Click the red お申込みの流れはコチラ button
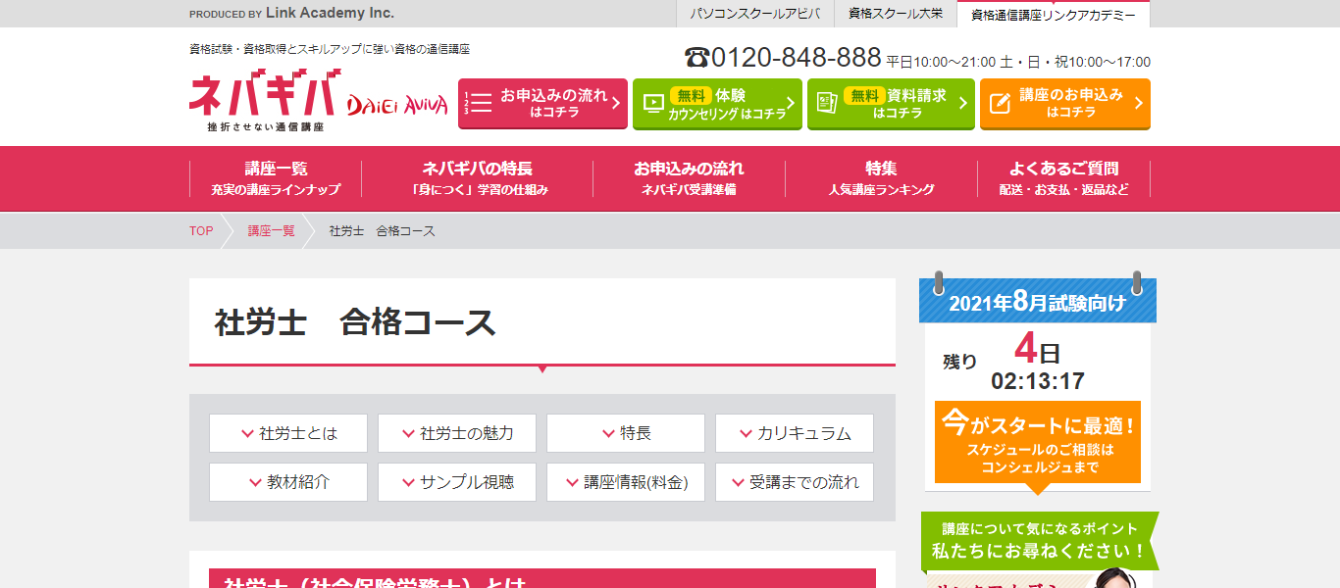1340x588 pixels. 542,103
